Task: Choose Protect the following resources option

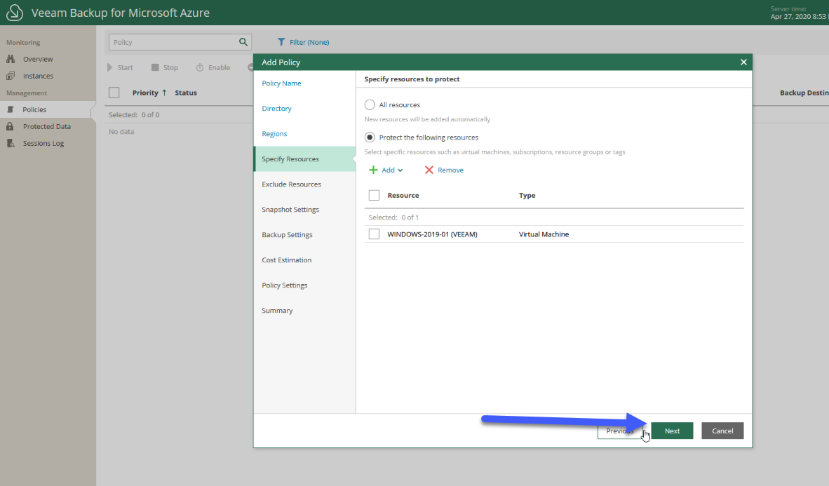Action: [x=370, y=137]
